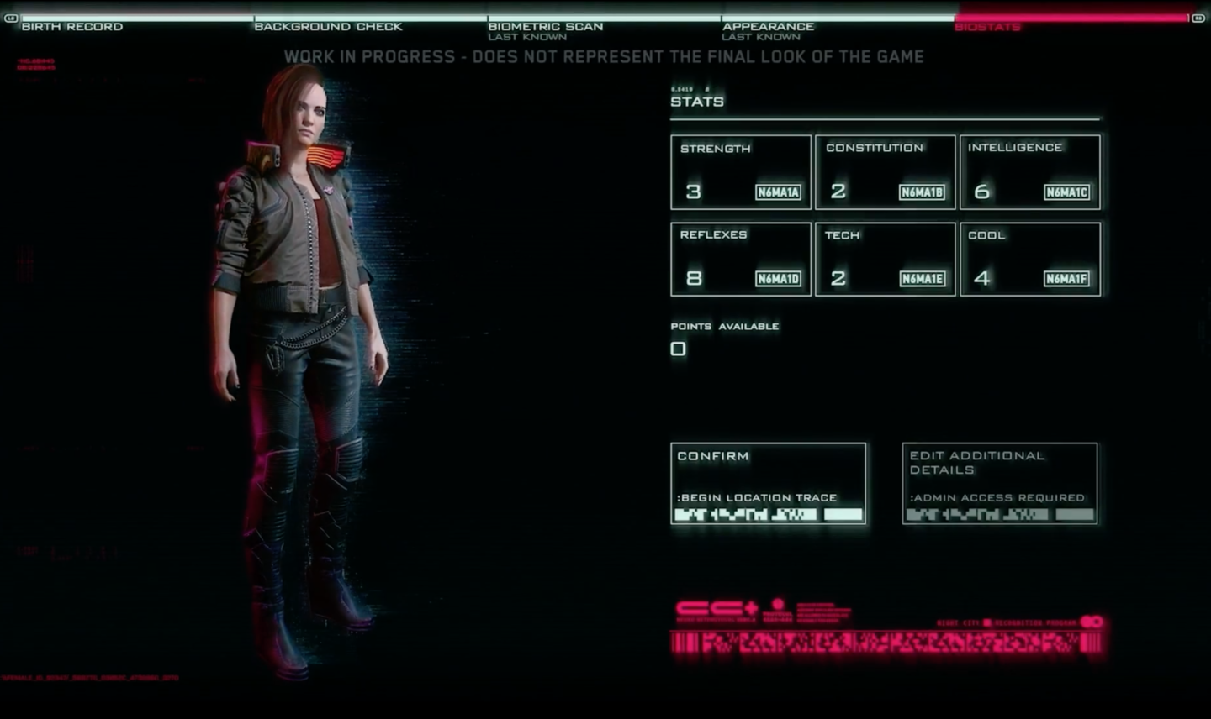Click the STATS heading
This screenshot has height=719, width=1211.
pyautogui.click(x=697, y=102)
